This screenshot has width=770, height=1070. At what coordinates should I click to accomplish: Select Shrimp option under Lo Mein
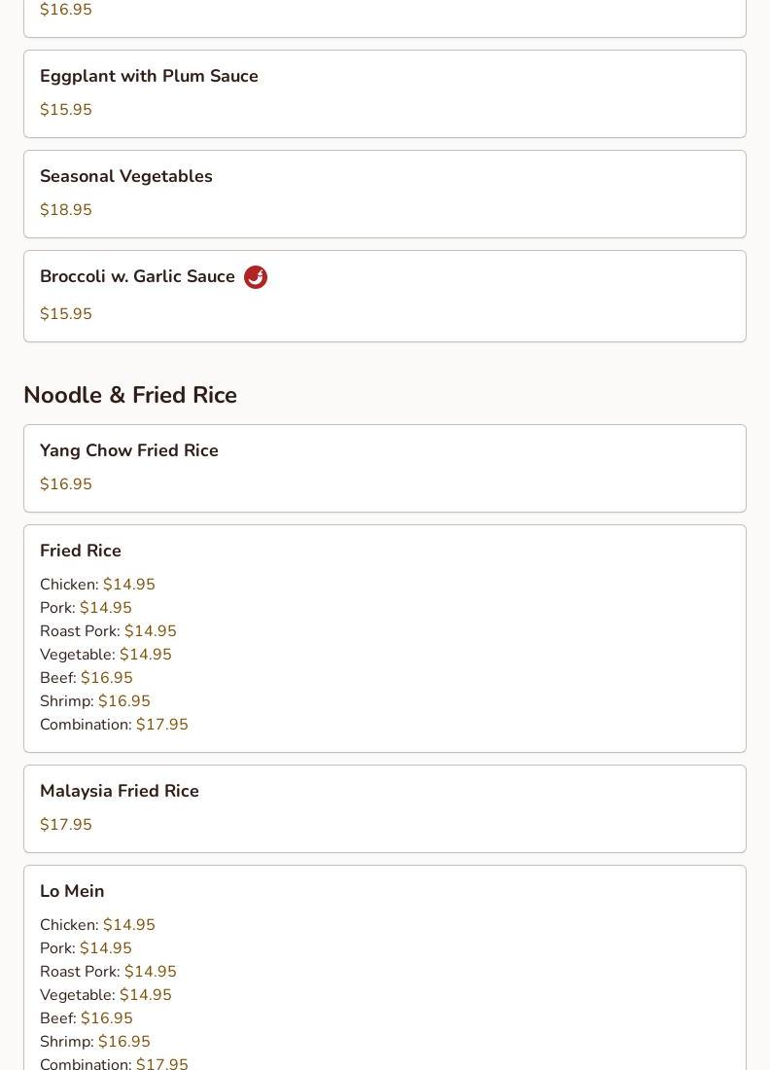pyautogui.click(x=95, y=1042)
